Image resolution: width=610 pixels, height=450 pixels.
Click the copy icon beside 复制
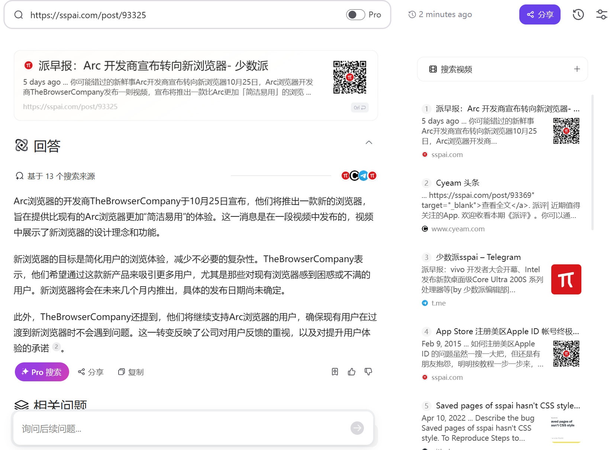[121, 372]
